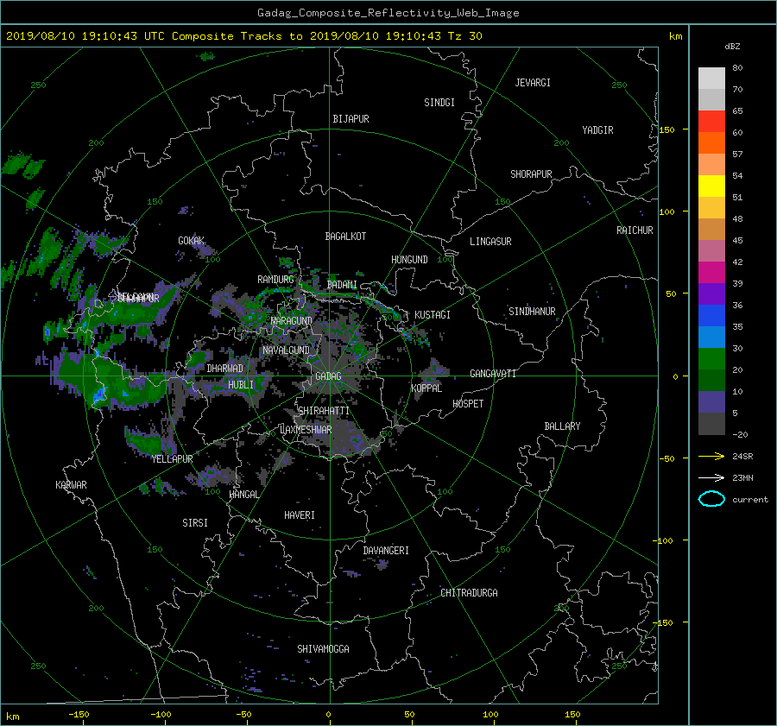
Task: Click the RAICHUR city label
Action: tap(635, 230)
